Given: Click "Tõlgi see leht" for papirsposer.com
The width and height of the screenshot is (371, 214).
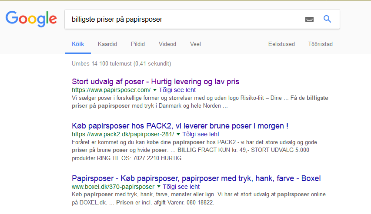Looking at the screenshot, I should 177,90.
